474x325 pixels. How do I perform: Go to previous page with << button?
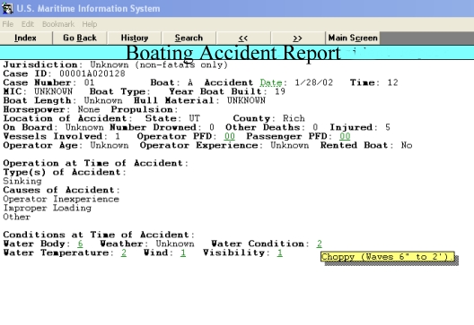pos(243,38)
